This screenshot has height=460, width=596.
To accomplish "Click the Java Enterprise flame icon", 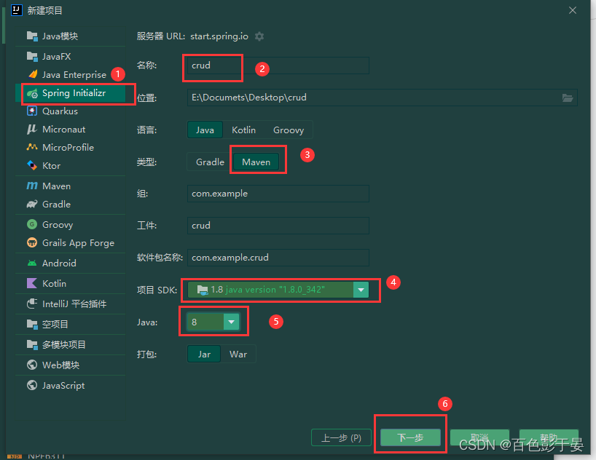I will pyautogui.click(x=33, y=74).
